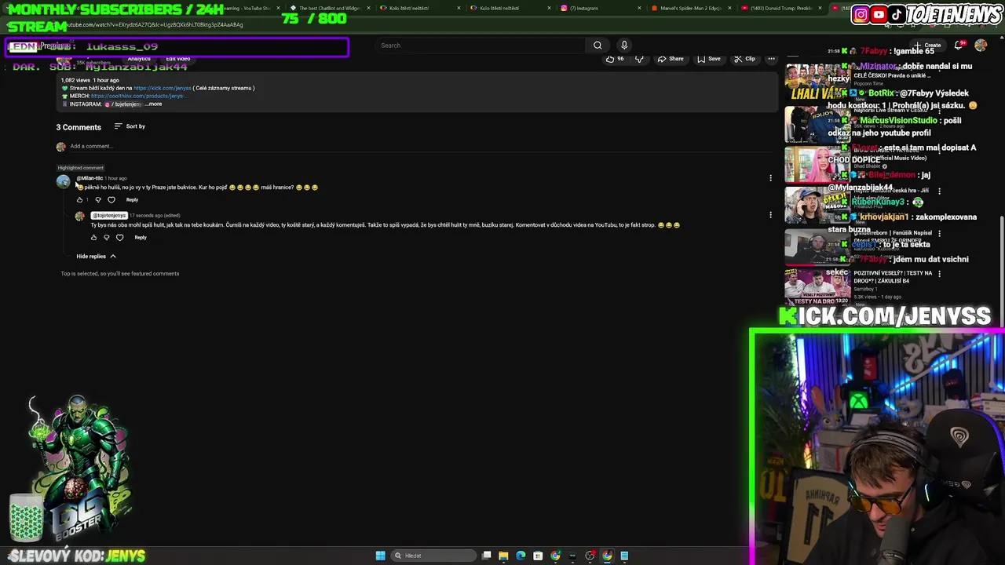Open the three-dot more actions menu beside Clip
1005x565 pixels.
point(771,59)
